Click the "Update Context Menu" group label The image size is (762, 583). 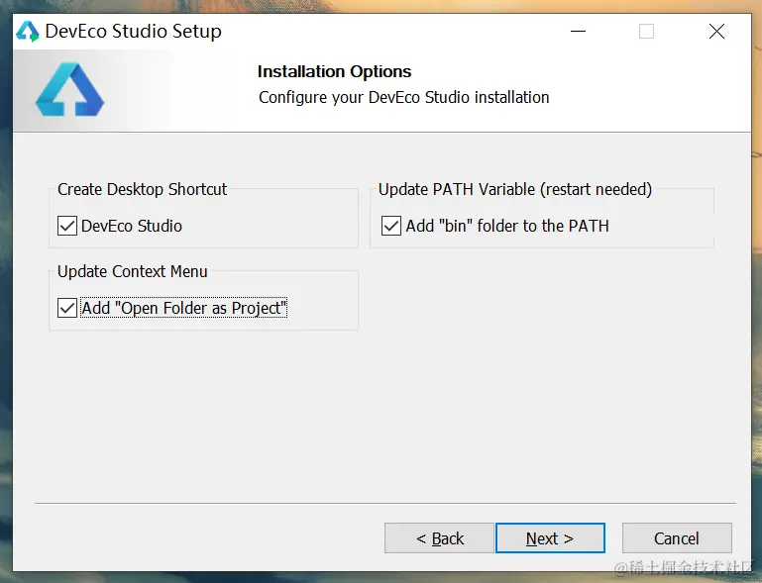tap(133, 271)
